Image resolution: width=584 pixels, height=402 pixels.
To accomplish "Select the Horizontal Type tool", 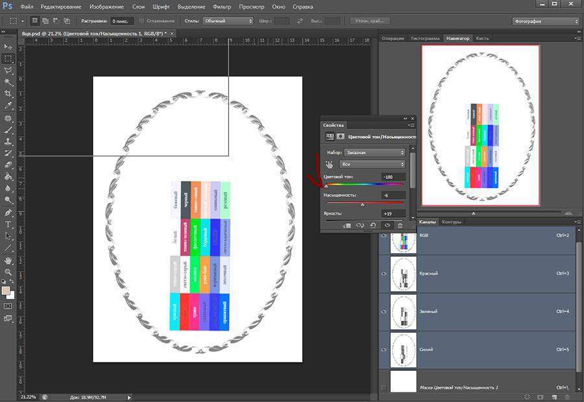I will coord(8,224).
